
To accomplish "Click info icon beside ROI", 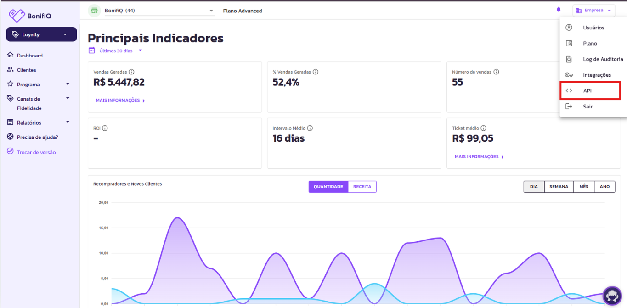I will (x=105, y=128).
